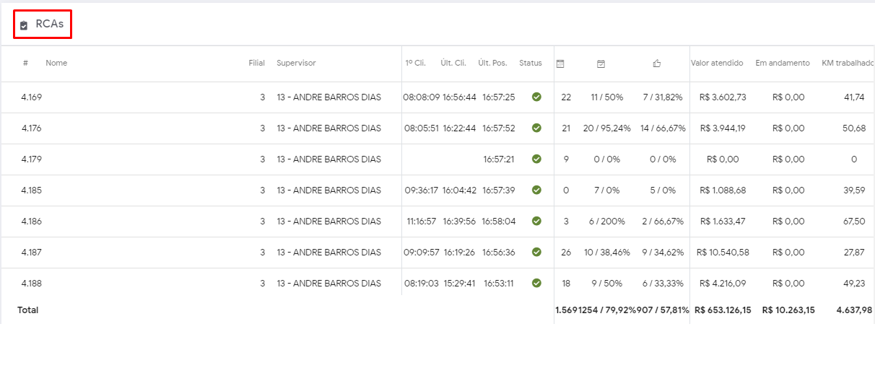
Task: Click the Em andamento column header
Action: 783,63
